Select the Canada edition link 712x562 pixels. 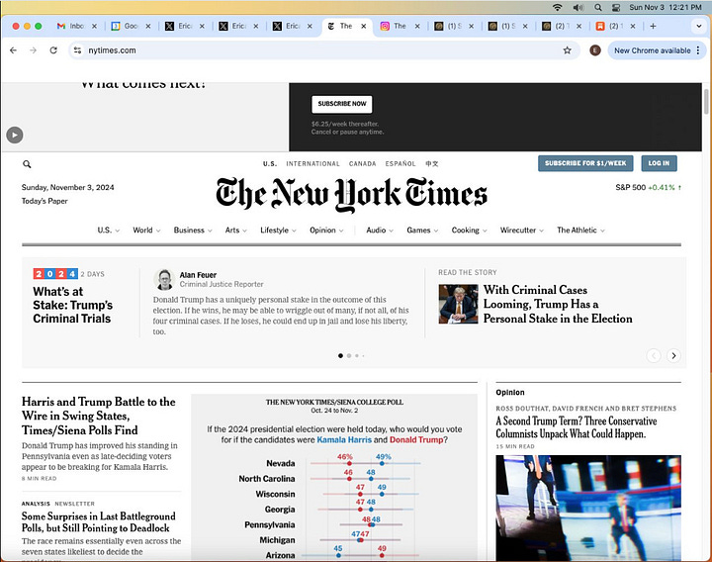tap(362, 163)
